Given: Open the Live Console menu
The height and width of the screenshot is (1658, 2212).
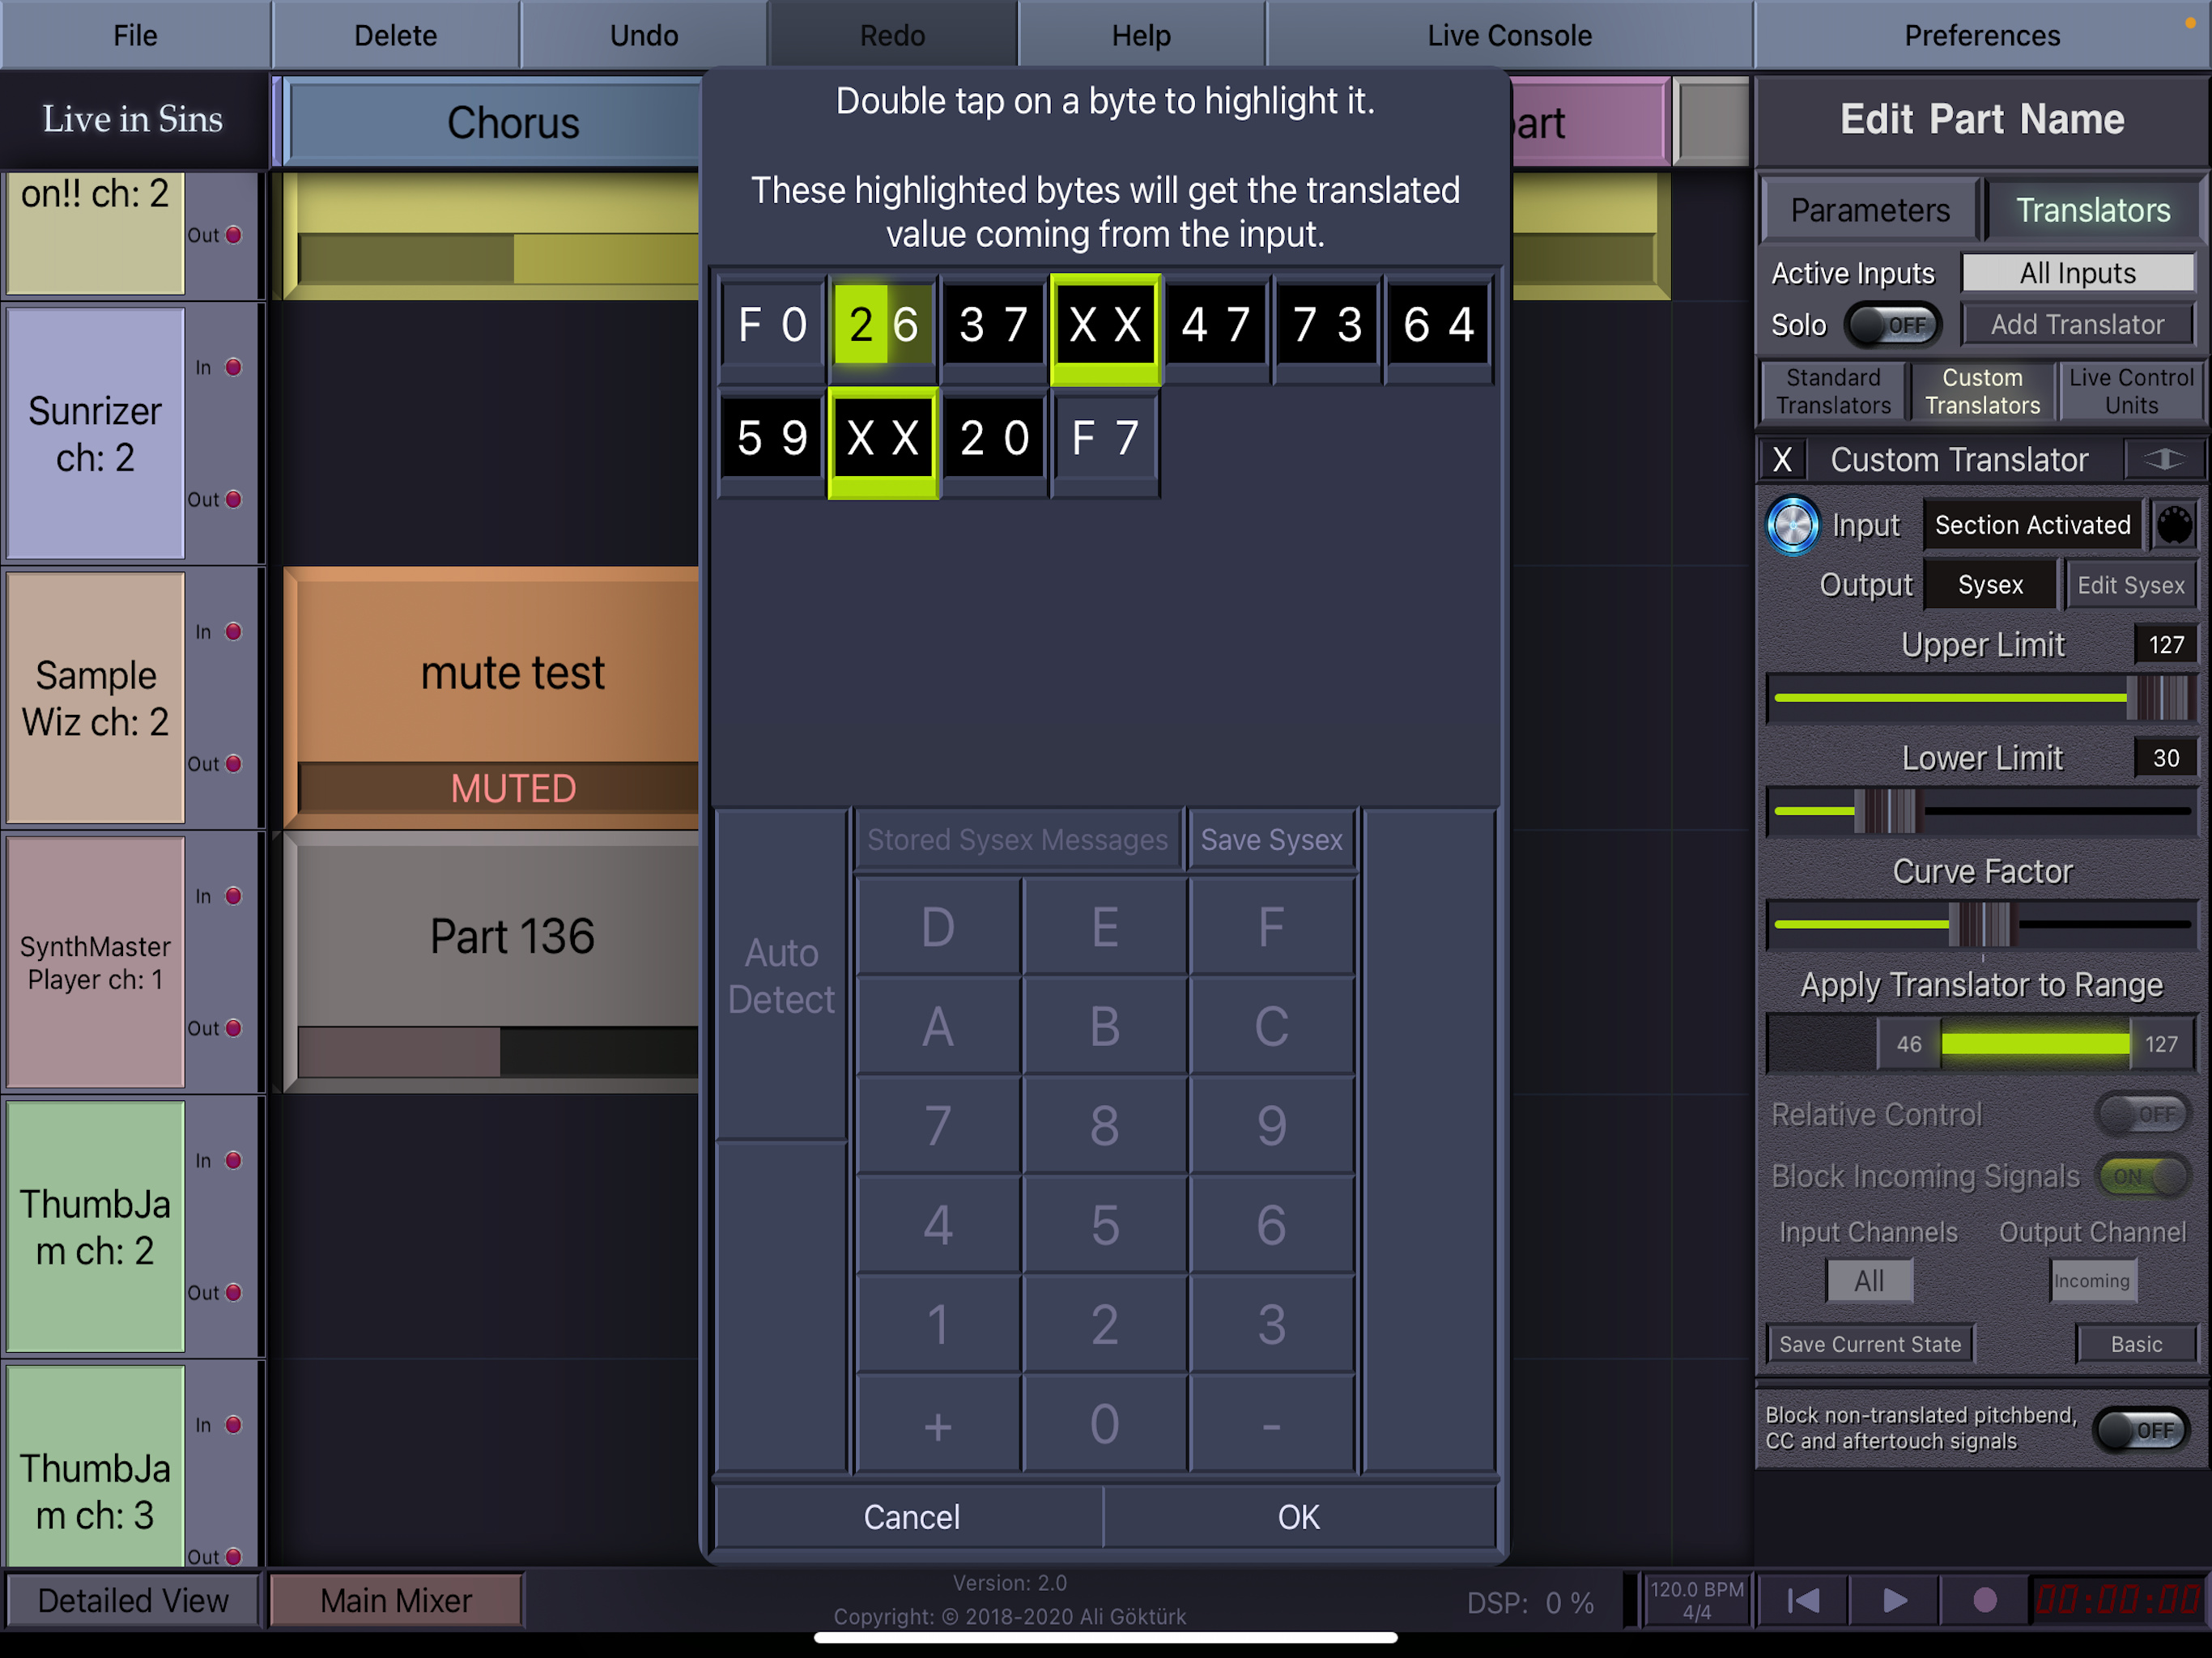Looking at the screenshot, I should (1508, 35).
